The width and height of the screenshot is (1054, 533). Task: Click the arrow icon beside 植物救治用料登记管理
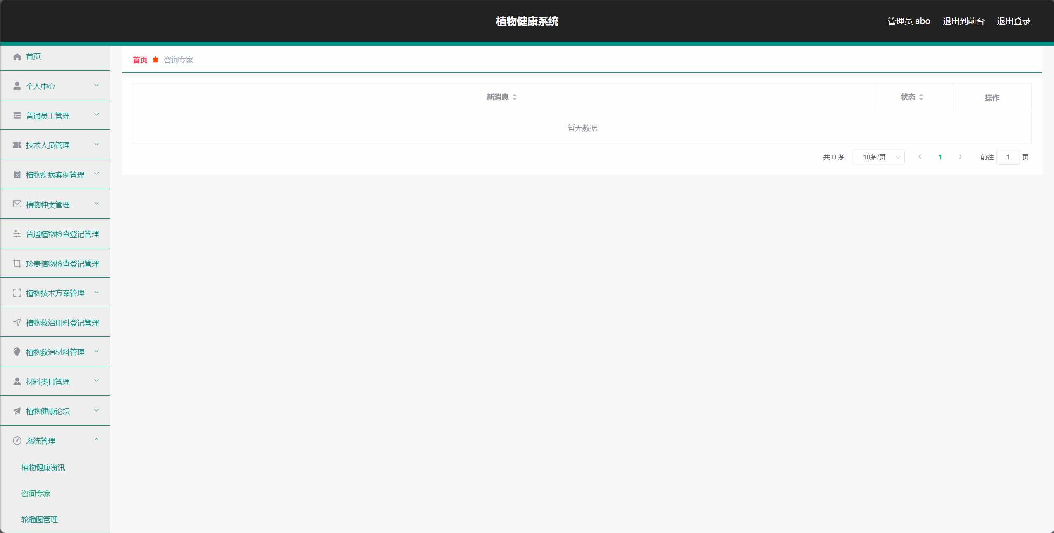click(x=17, y=322)
